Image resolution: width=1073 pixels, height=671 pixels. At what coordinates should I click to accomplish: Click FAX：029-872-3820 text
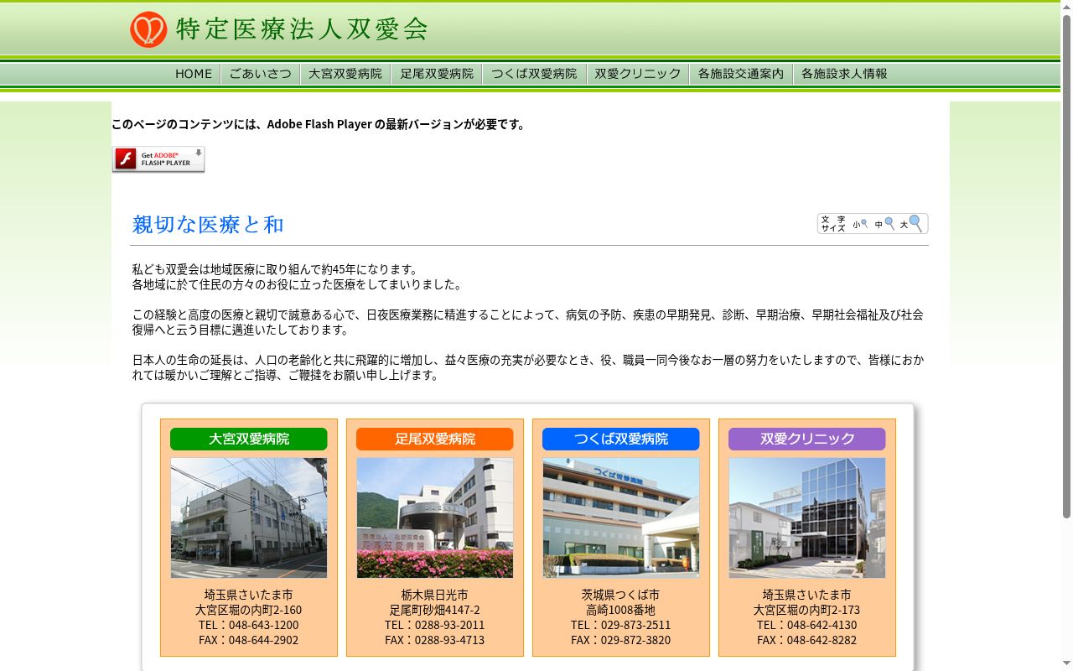(x=621, y=640)
